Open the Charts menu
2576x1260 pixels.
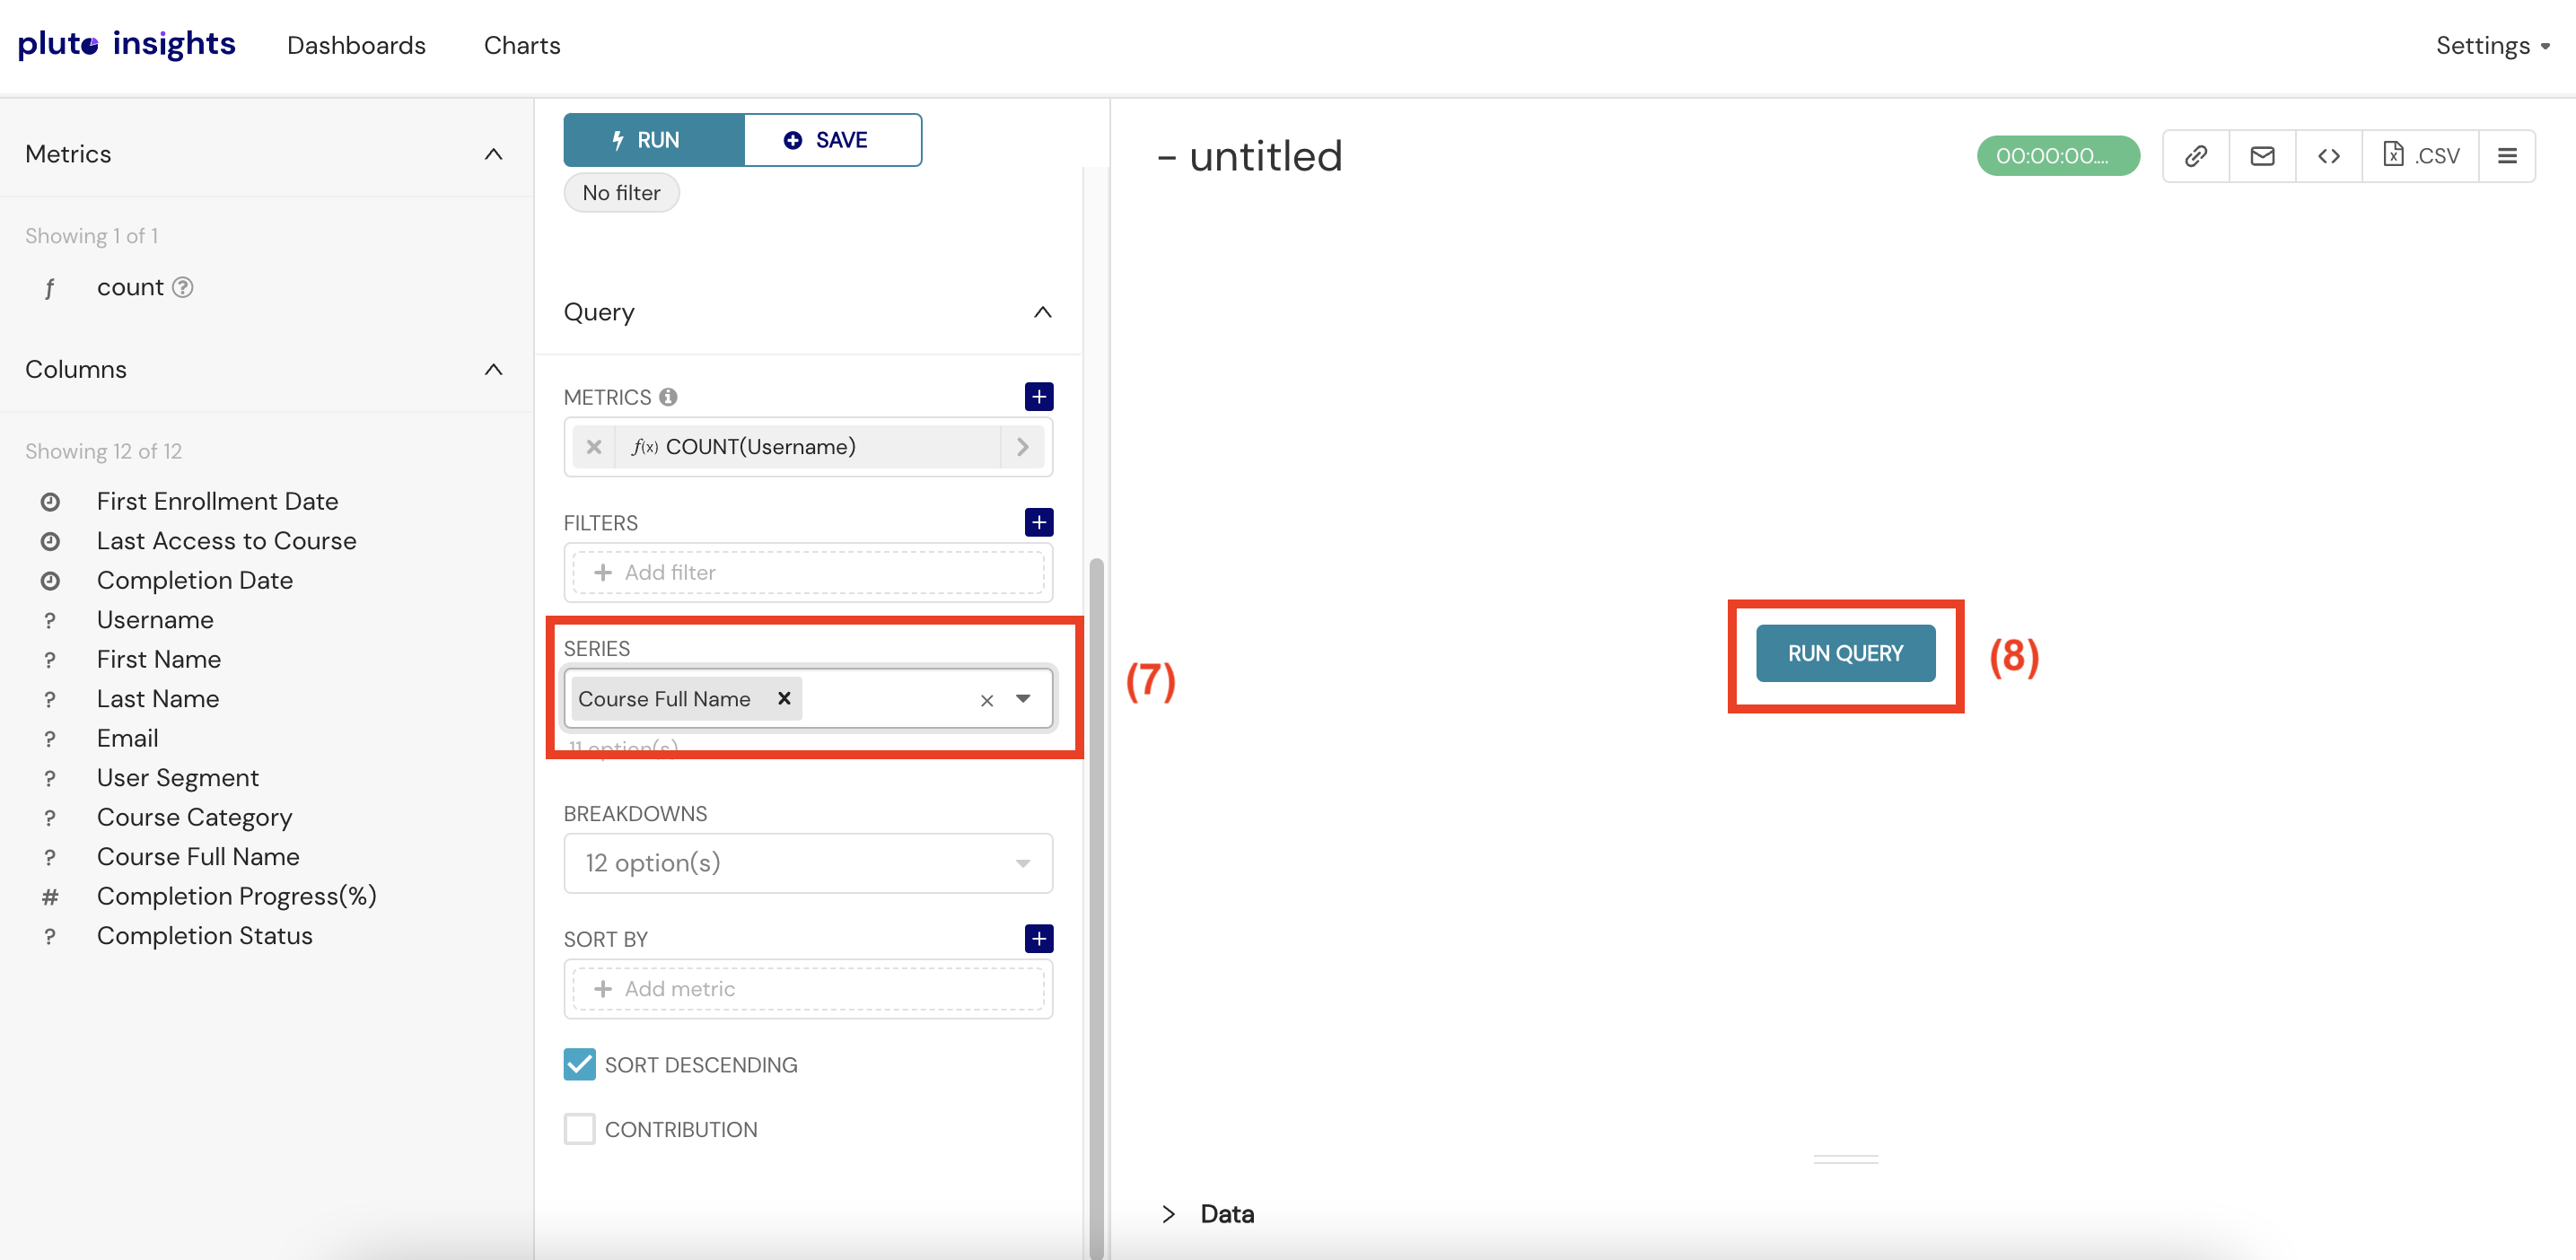tap(522, 45)
